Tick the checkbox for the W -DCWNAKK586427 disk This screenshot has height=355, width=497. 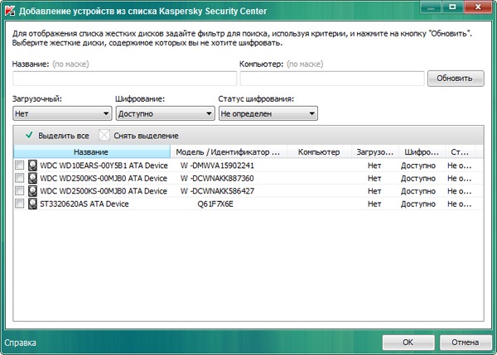click(x=19, y=190)
